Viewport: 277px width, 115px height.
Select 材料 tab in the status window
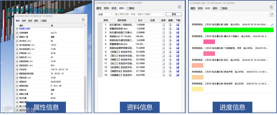200,8
